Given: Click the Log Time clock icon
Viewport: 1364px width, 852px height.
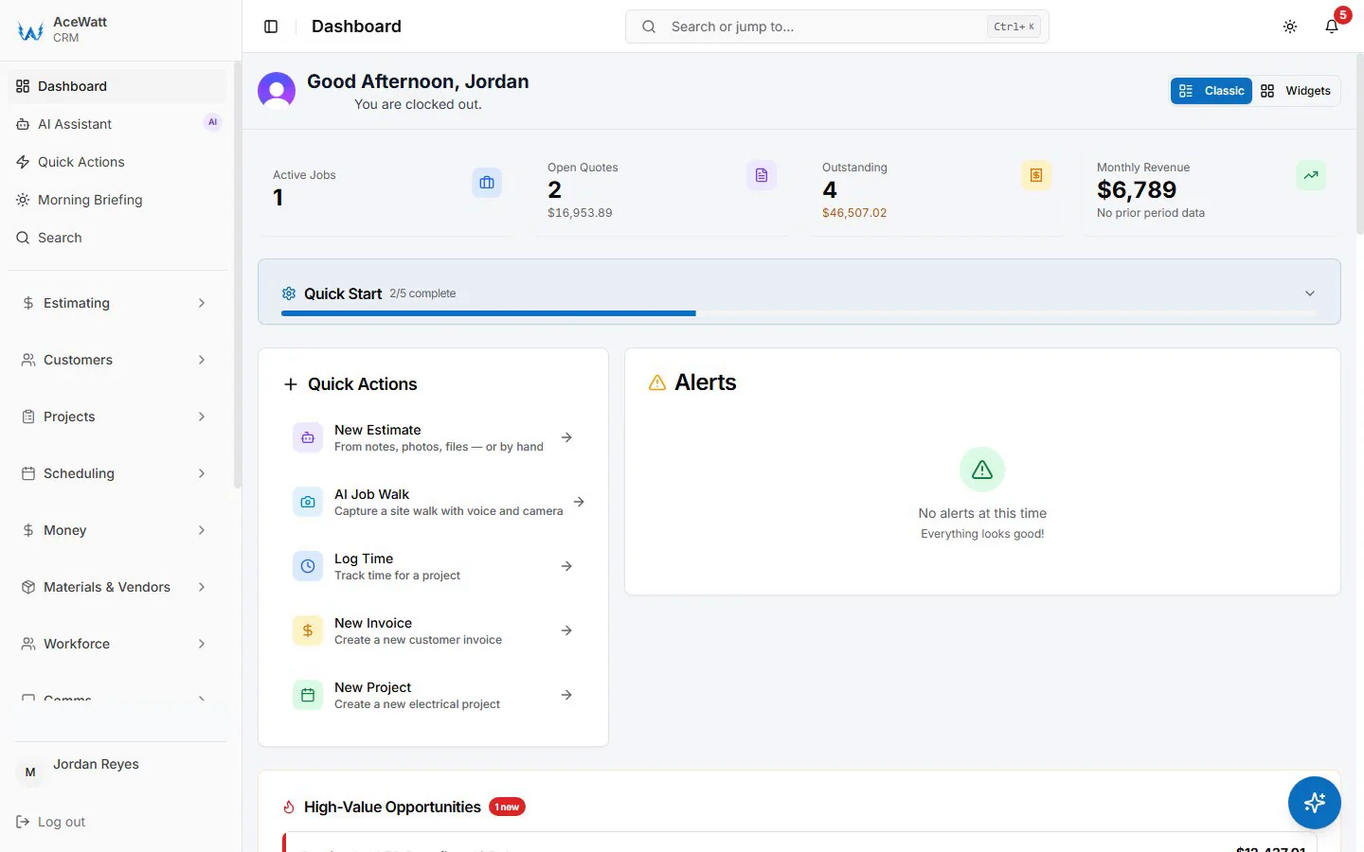Looking at the screenshot, I should pos(308,566).
